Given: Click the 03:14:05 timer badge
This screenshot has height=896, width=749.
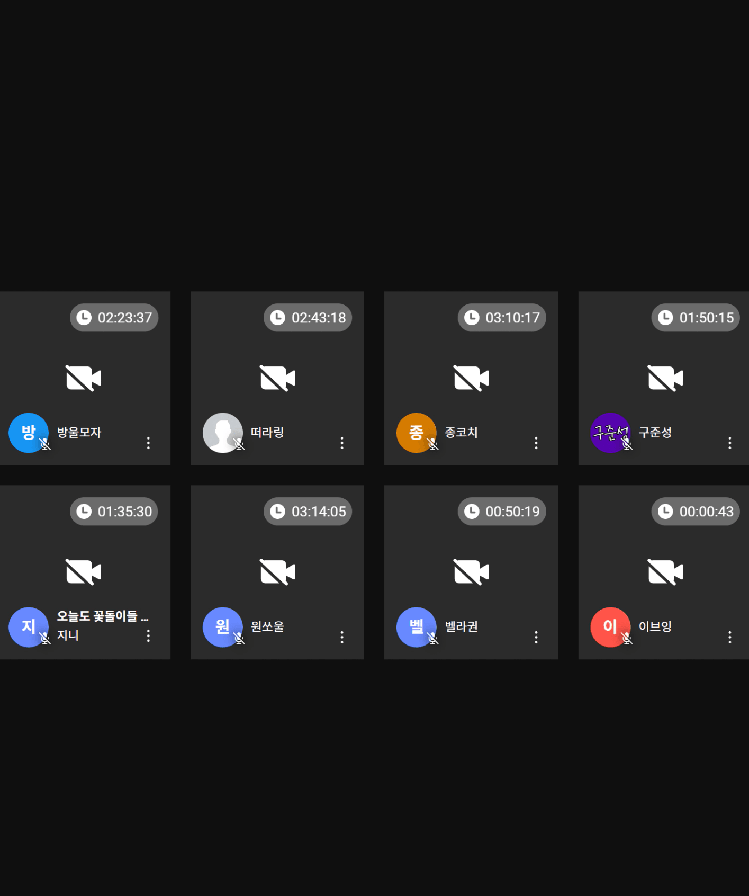Looking at the screenshot, I should (x=308, y=512).
